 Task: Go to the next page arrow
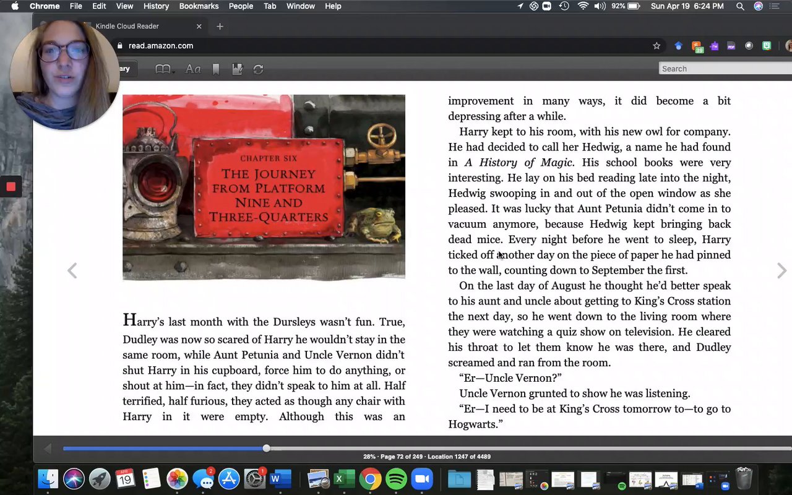781,270
